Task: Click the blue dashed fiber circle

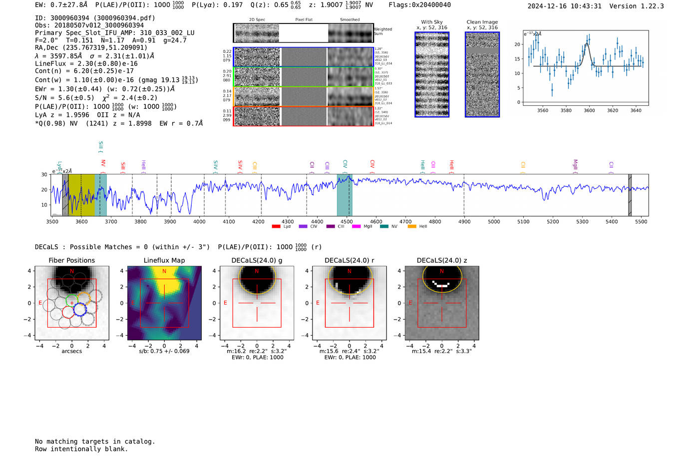Action: point(80,310)
